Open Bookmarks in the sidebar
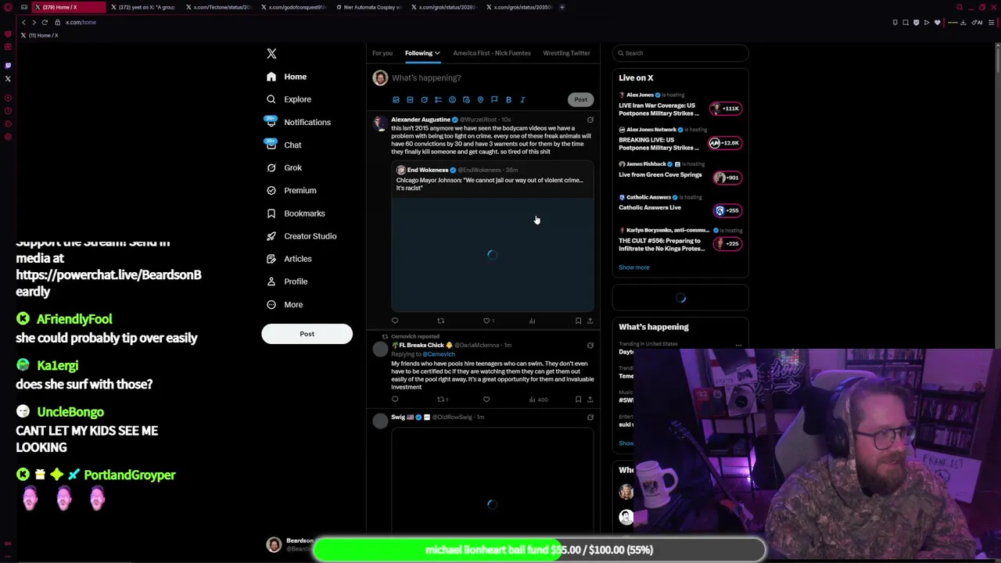This screenshot has height=563, width=1001. [x=296, y=213]
